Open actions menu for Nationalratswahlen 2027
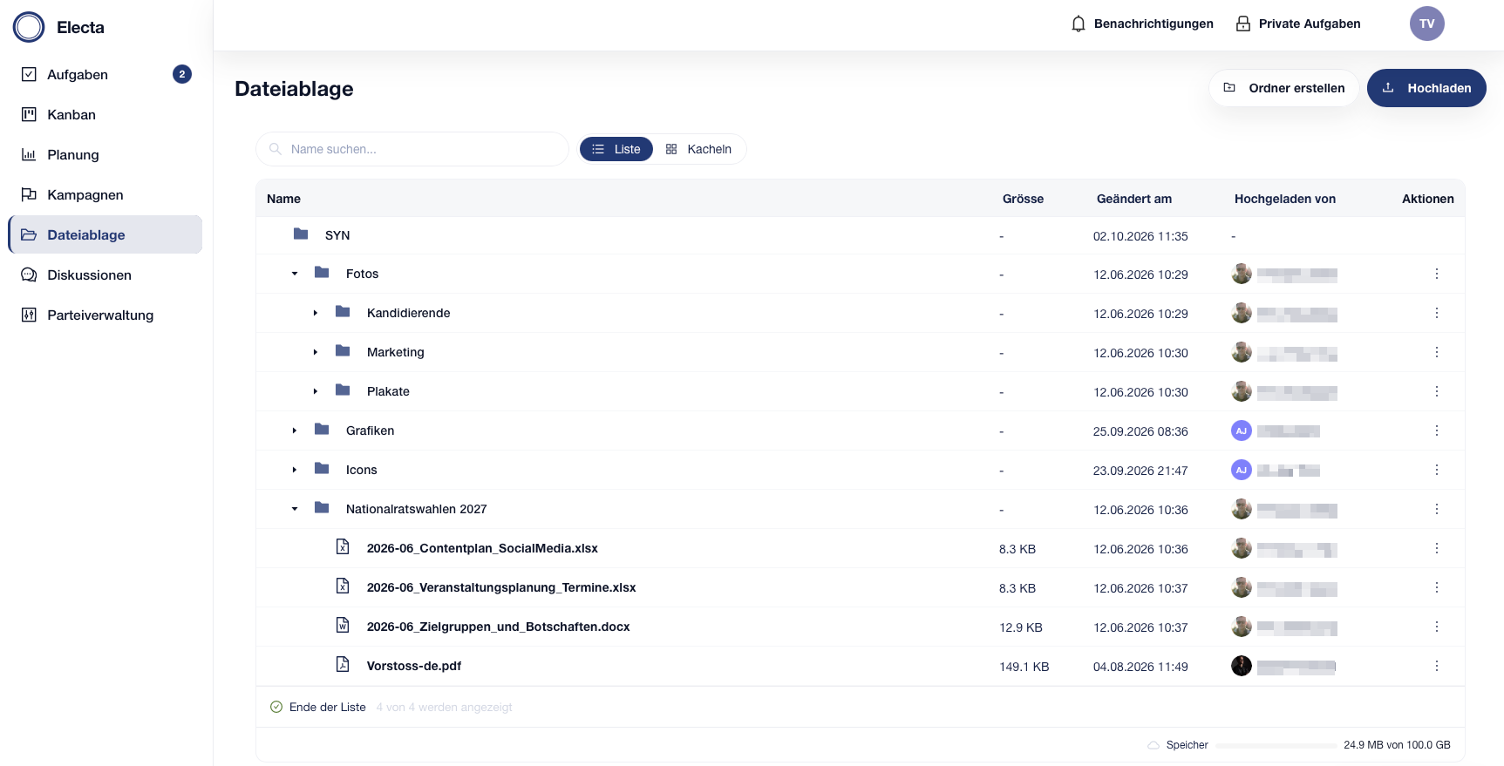Viewport: 1504px width, 766px height. (x=1437, y=509)
